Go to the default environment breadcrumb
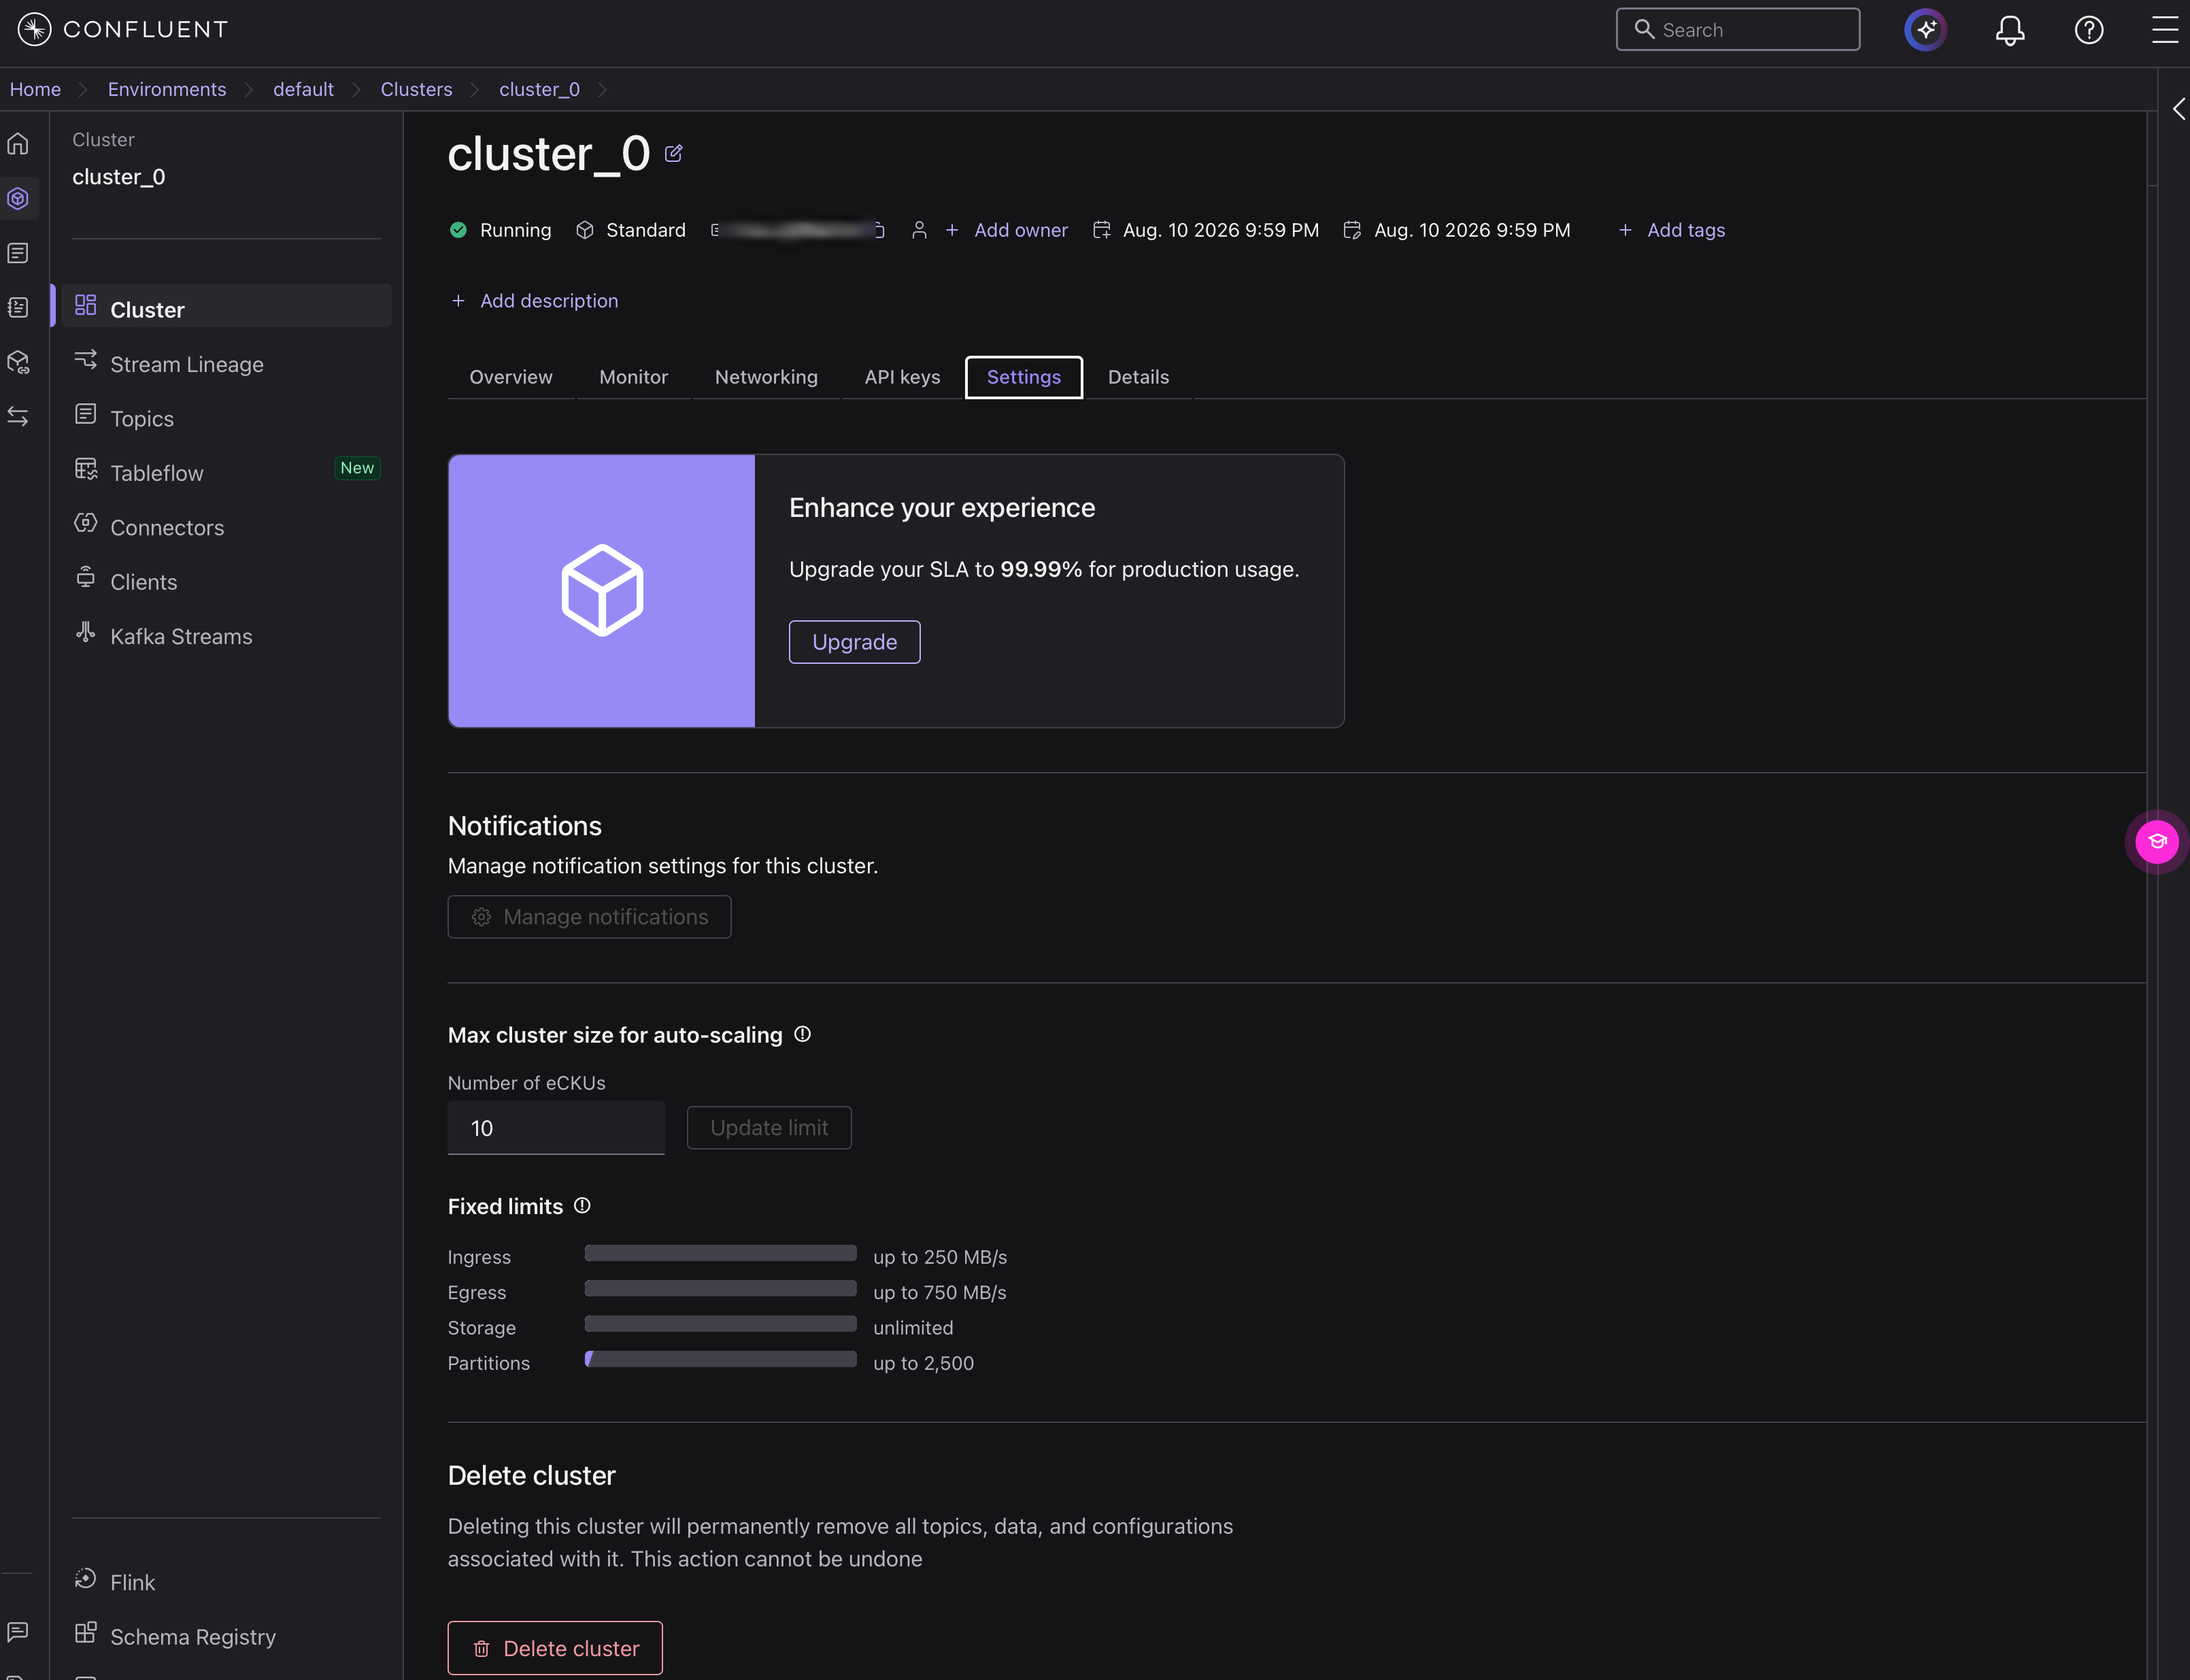 point(303,89)
